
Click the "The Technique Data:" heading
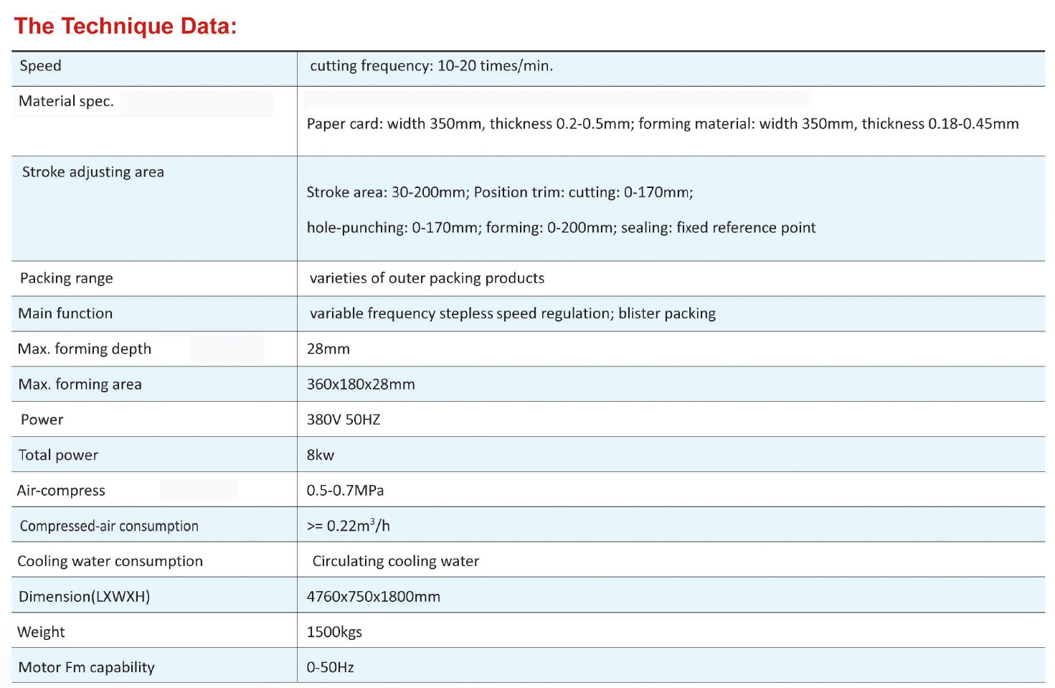(126, 27)
